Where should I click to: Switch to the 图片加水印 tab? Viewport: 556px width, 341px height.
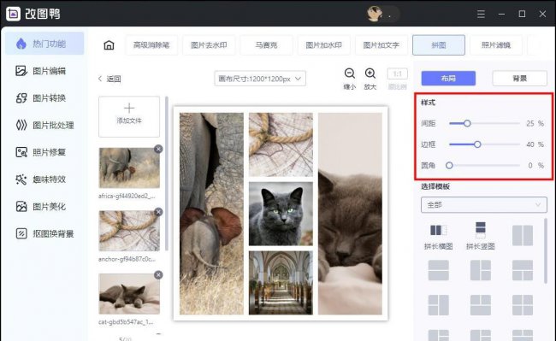click(x=323, y=45)
